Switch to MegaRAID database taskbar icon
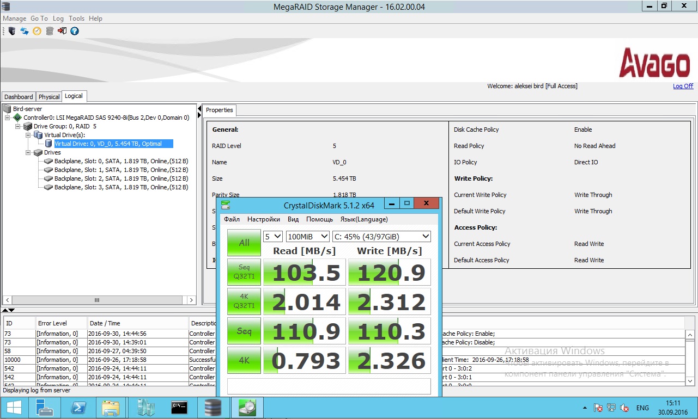The image size is (698, 419). (213, 408)
